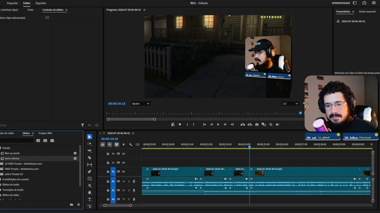Go to Out point in Program monitor

click(232, 125)
